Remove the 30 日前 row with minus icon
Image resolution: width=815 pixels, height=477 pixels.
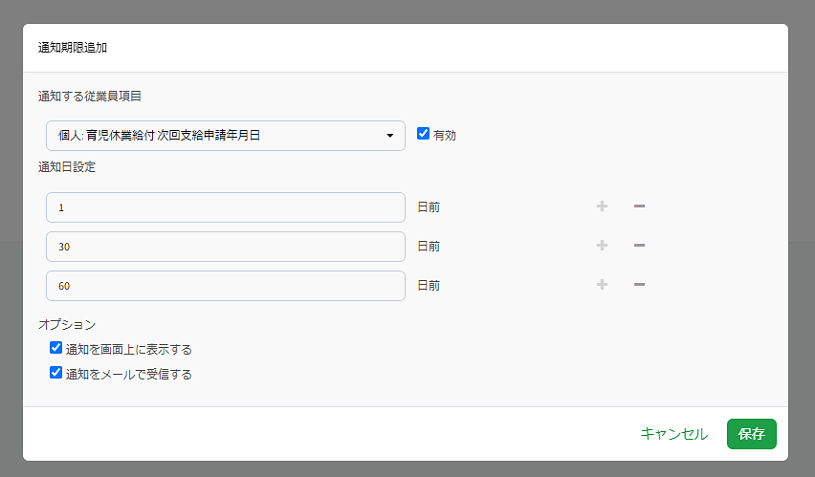(639, 246)
